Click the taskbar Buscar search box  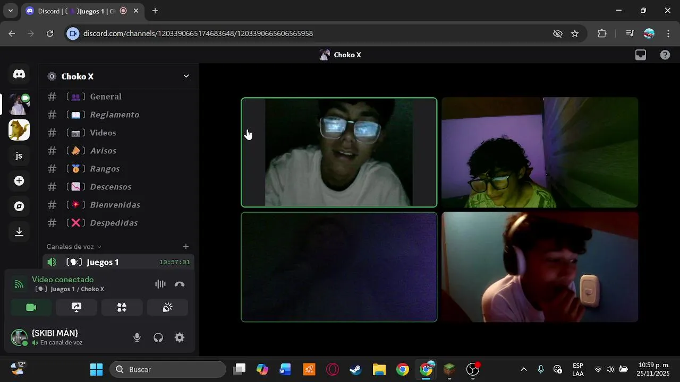168,369
